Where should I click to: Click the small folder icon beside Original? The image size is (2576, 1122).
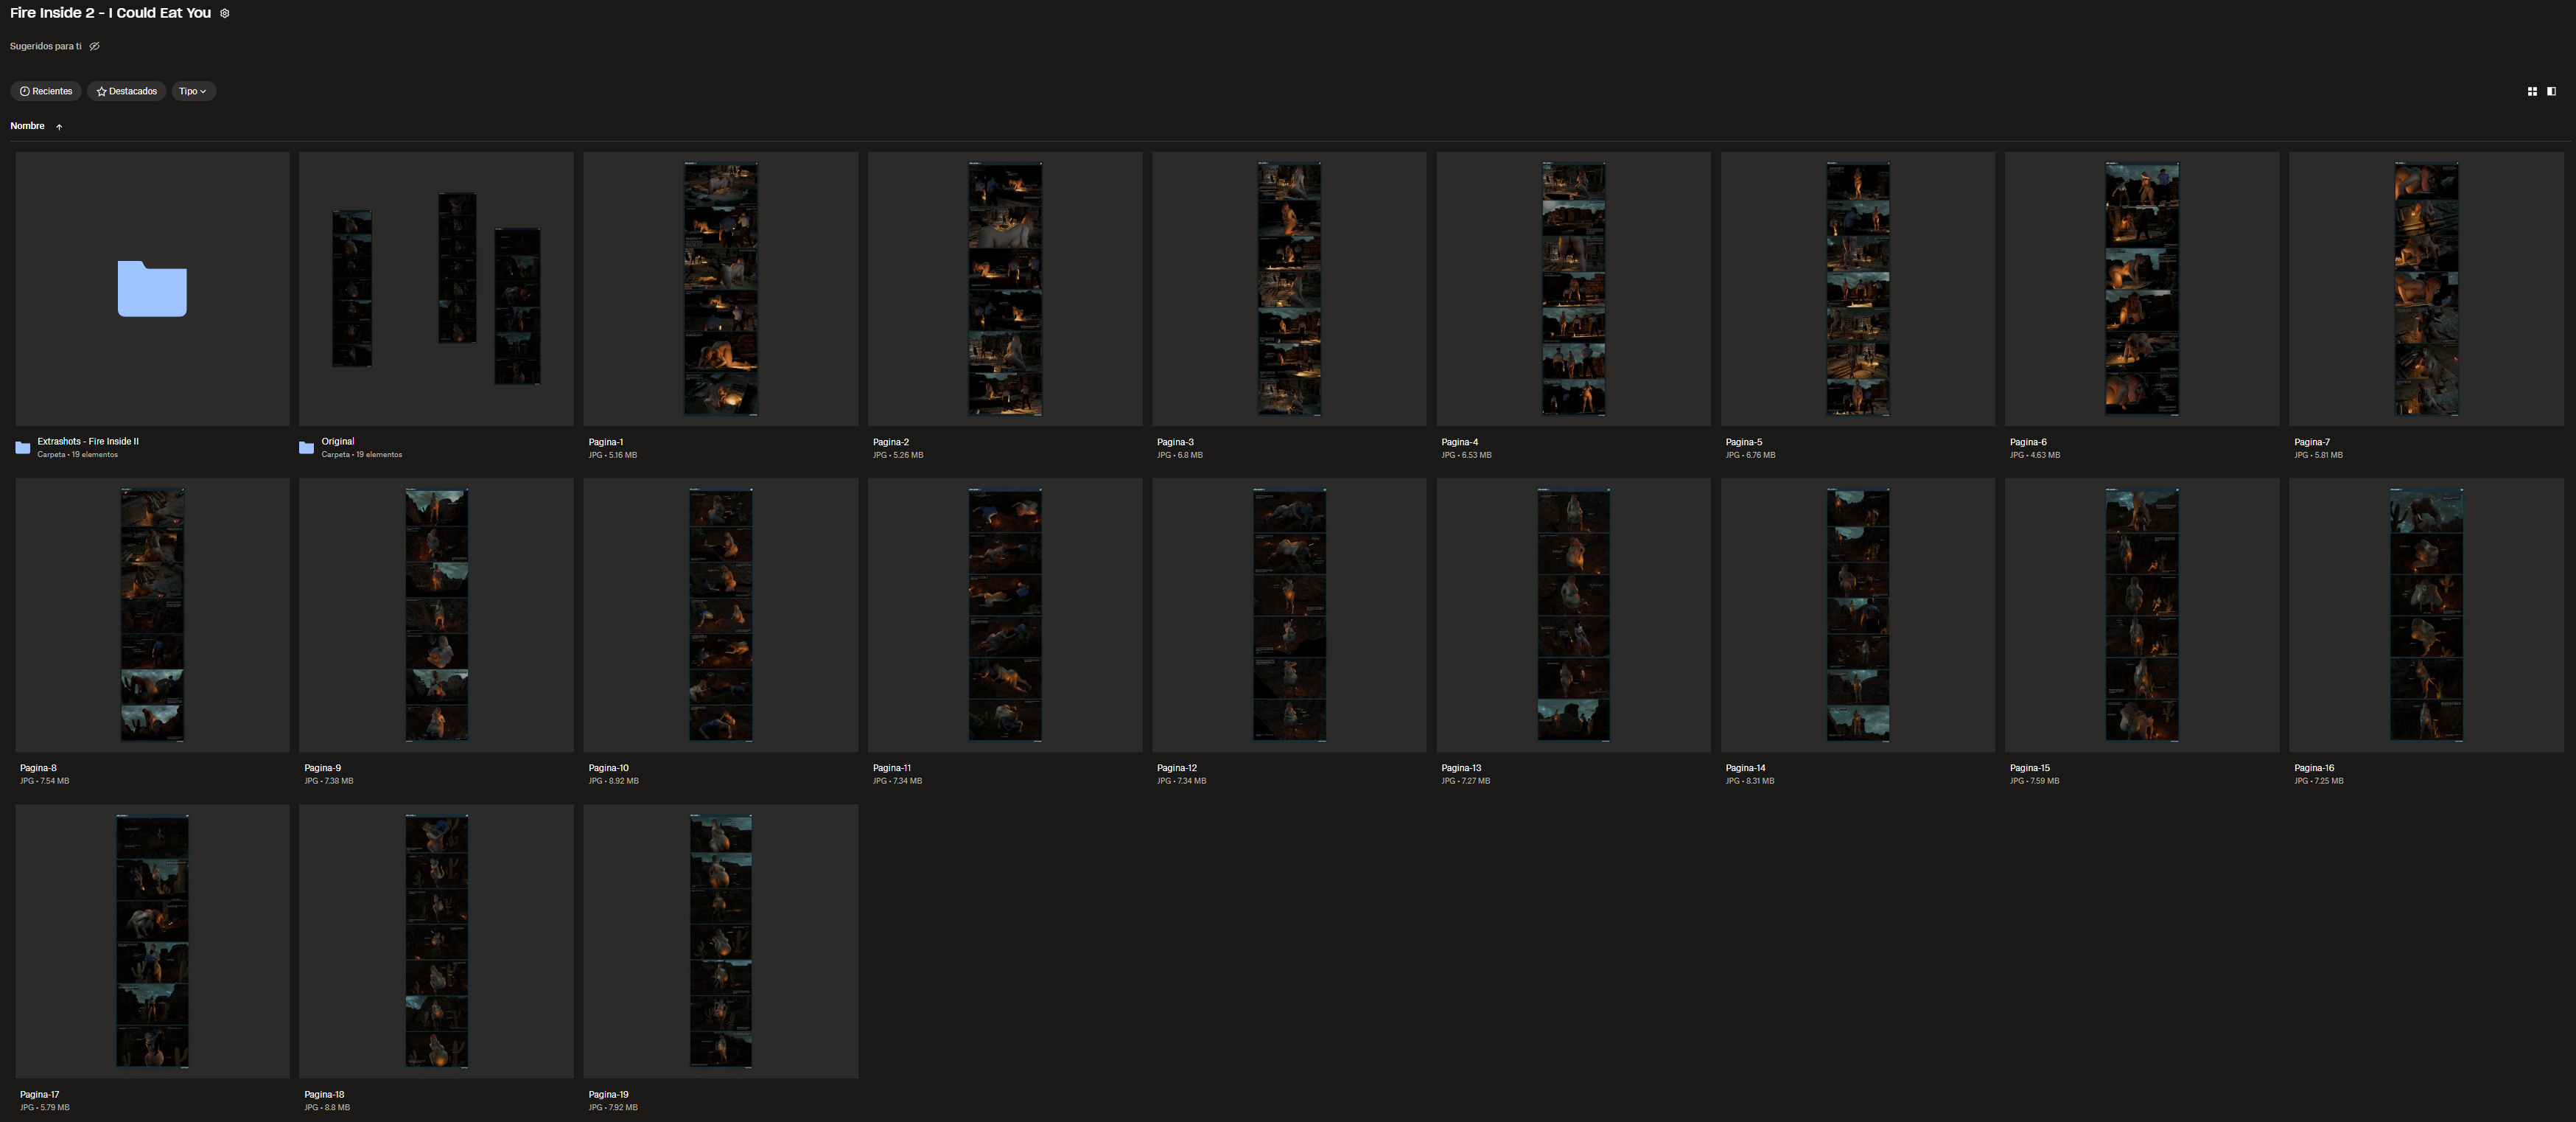(307, 447)
